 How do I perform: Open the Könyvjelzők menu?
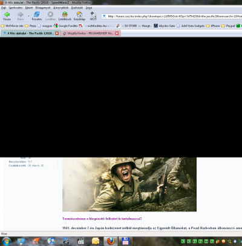click(x=61, y=8)
